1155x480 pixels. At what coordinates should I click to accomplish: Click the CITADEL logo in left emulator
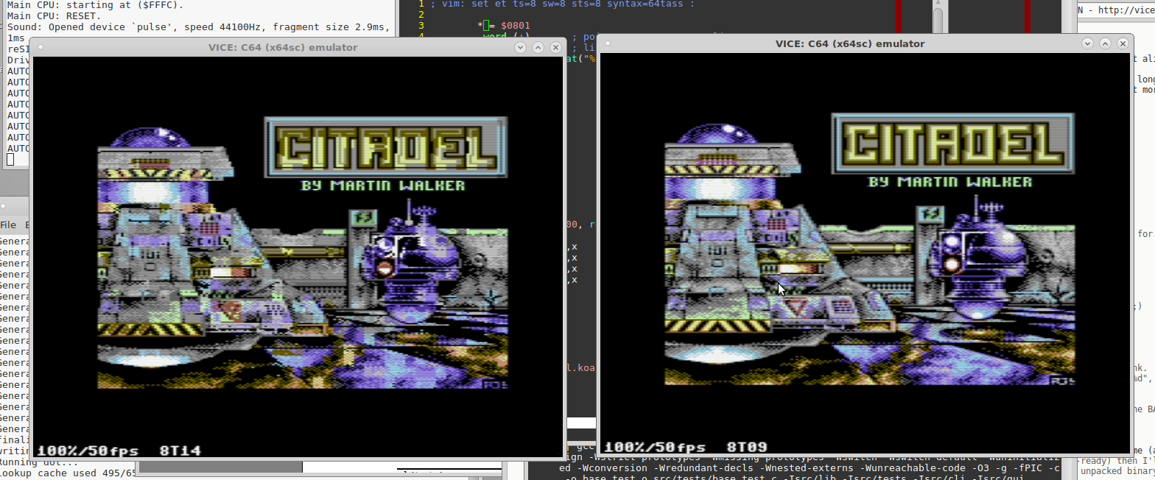tap(386, 147)
